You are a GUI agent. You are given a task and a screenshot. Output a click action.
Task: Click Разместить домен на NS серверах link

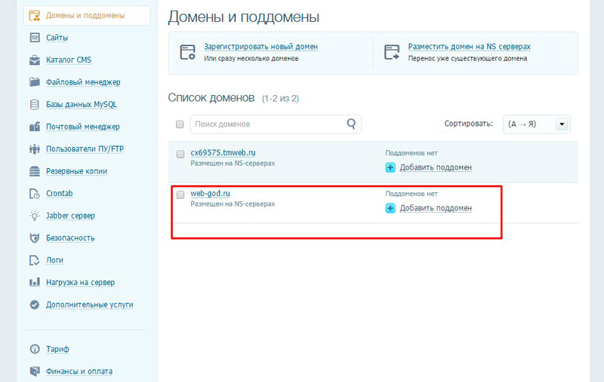[469, 47]
